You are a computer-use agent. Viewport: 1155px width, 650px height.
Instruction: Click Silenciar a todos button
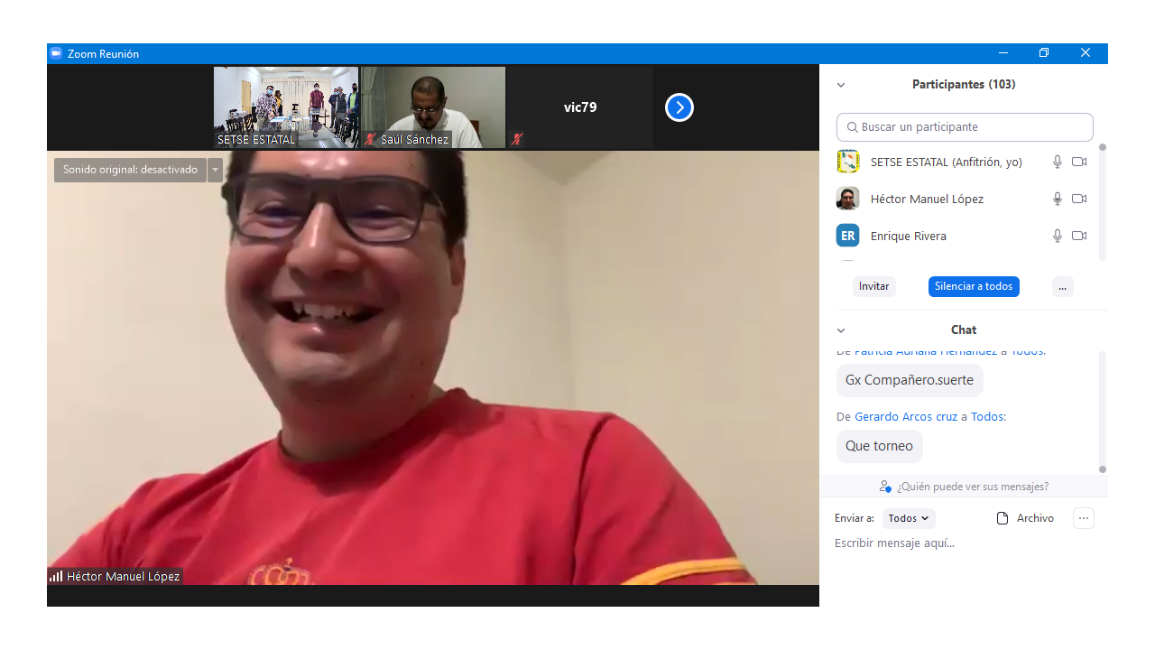(974, 286)
